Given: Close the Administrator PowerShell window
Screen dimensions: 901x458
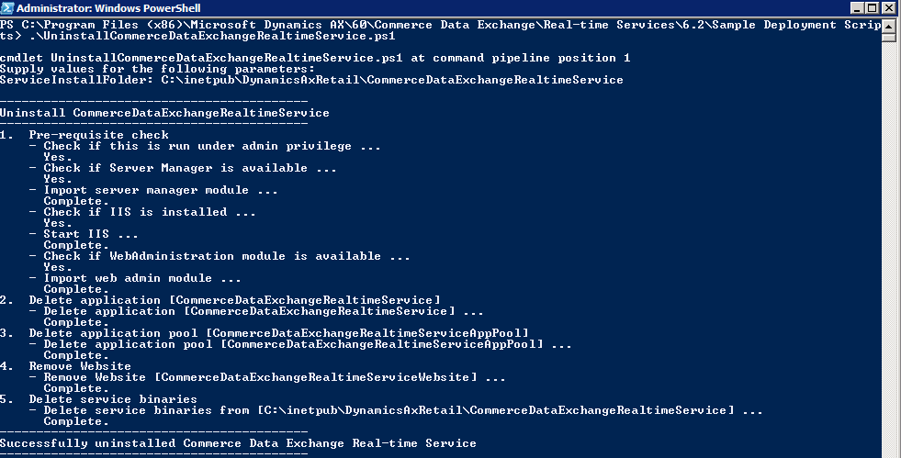Looking at the screenshot, I should coord(889,7).
